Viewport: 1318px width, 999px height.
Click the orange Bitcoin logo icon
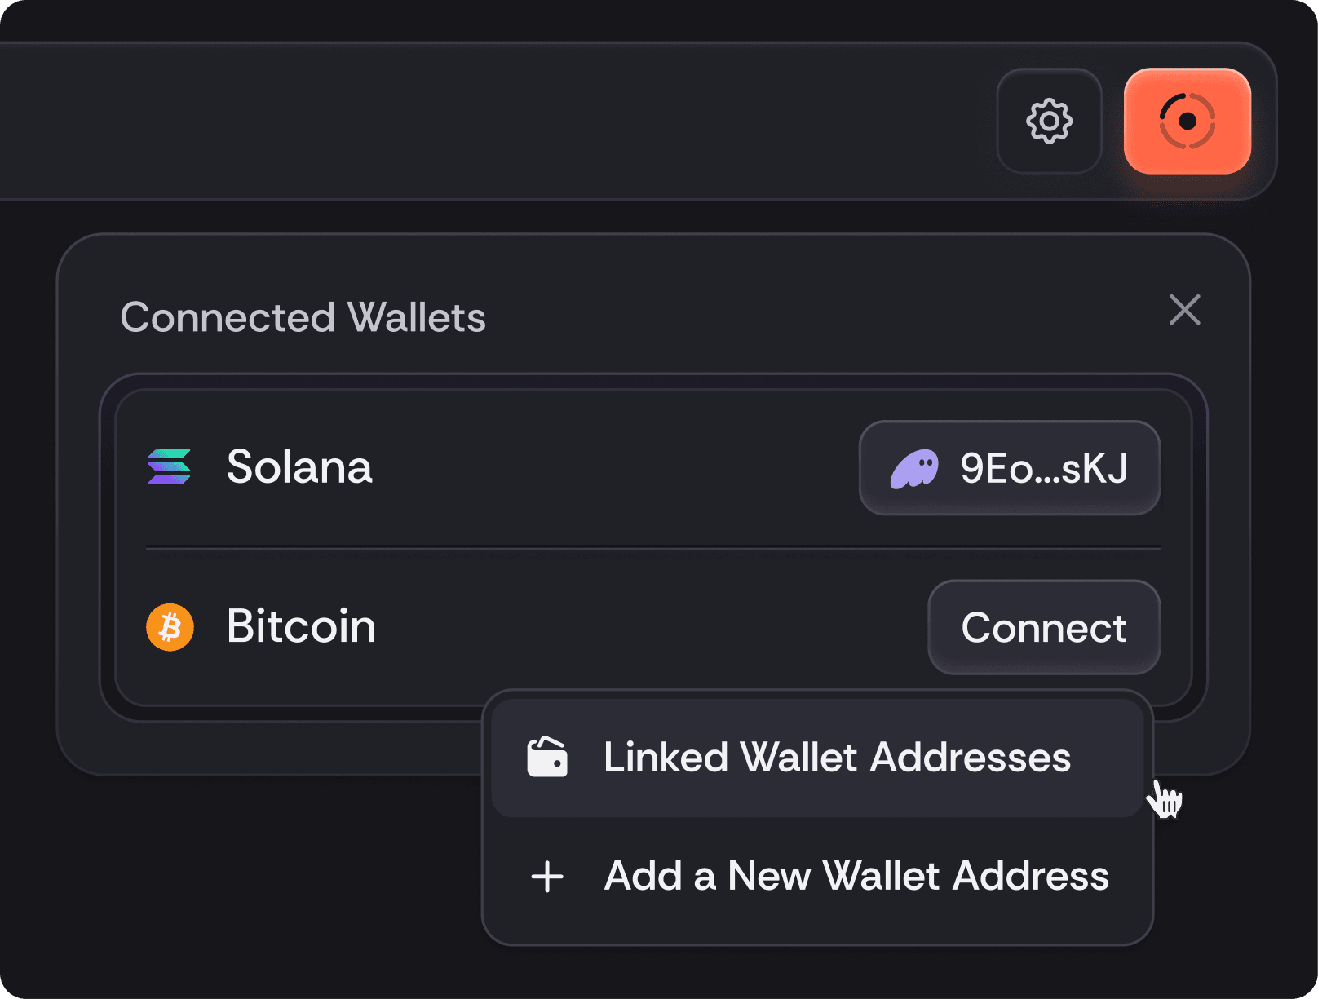170,627
